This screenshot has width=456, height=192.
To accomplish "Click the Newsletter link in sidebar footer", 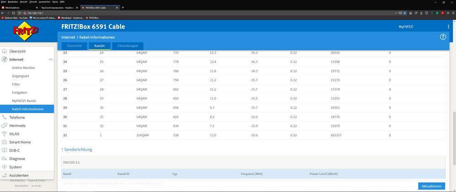I will pyautogui.click(x=21, y=186).
